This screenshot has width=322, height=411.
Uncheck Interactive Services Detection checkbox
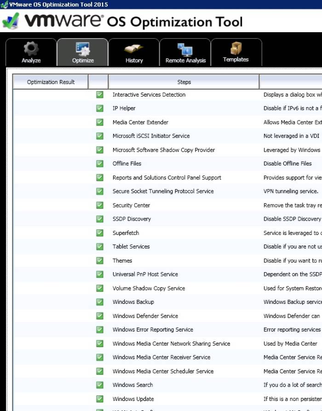tap(100, 95)
